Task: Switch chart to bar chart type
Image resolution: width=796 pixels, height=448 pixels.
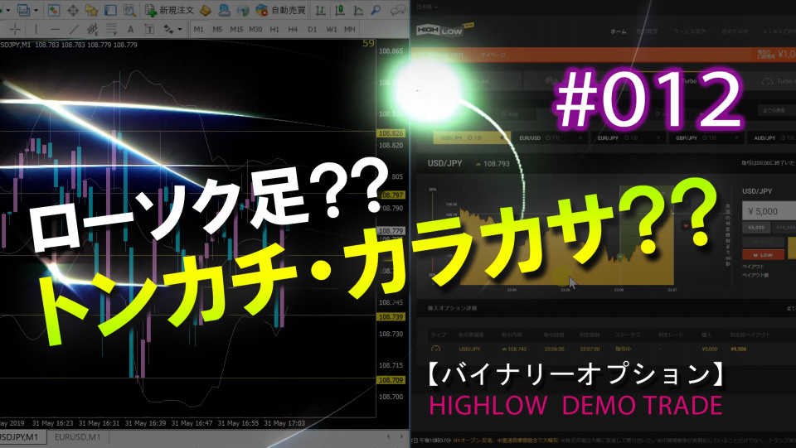Action: point(320,10)
